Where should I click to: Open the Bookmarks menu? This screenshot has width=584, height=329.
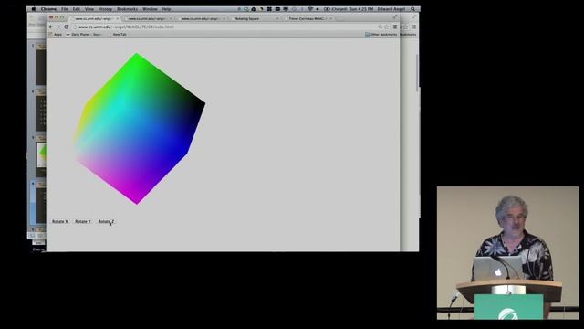coord(128,9)
